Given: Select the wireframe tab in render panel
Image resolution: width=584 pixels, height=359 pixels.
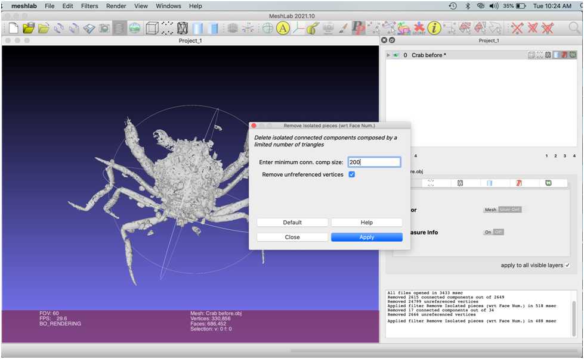Looking at the screenshot, I should click(x=460, y=183).
